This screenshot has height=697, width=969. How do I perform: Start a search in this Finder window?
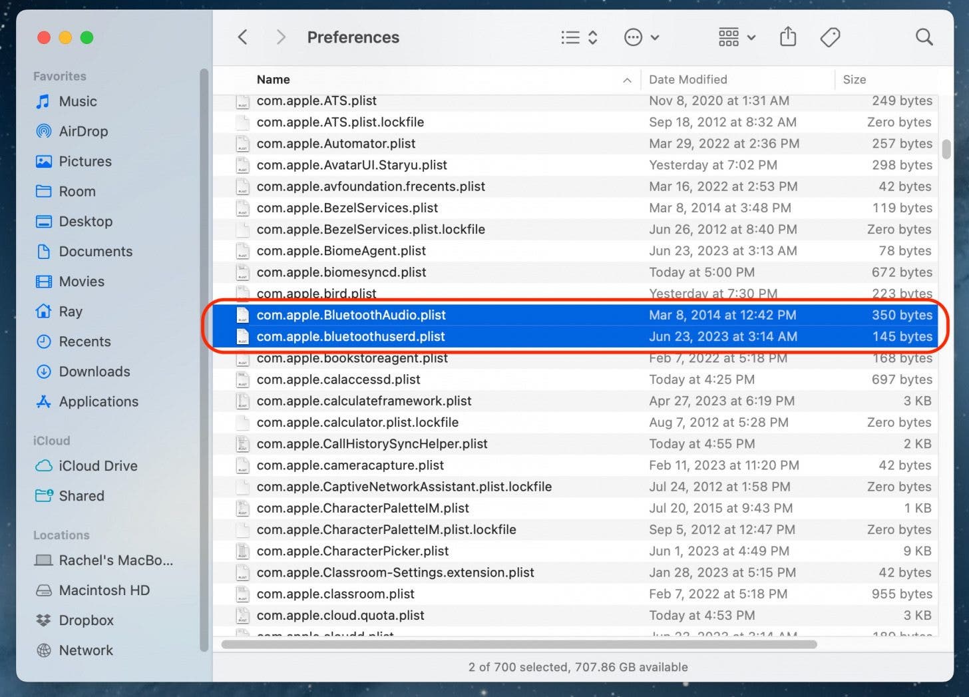924,37
